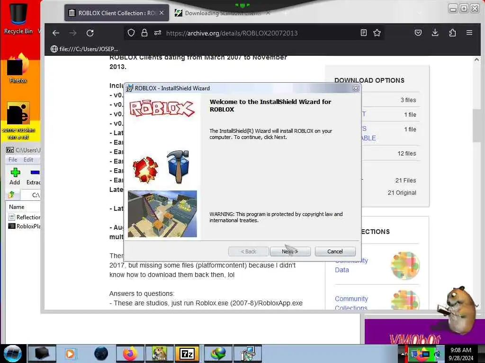This screenshot has height=363, width=485.
Task: Switch to the Downloading tab
Action: [223, 13]
